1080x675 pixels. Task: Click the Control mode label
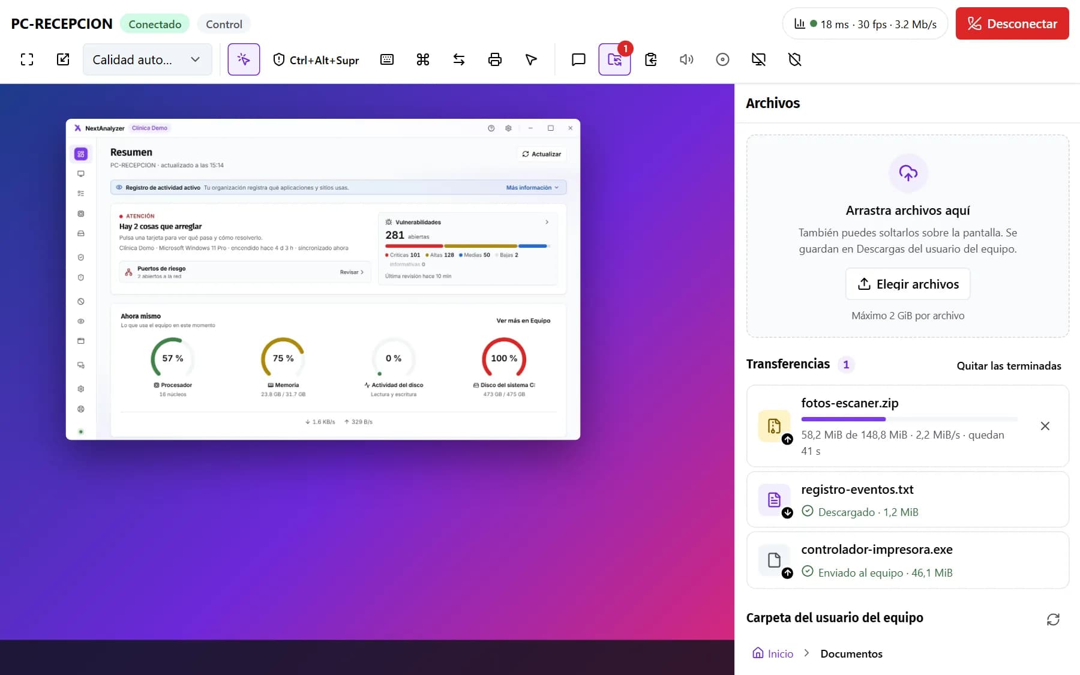(x=224, y=24)
